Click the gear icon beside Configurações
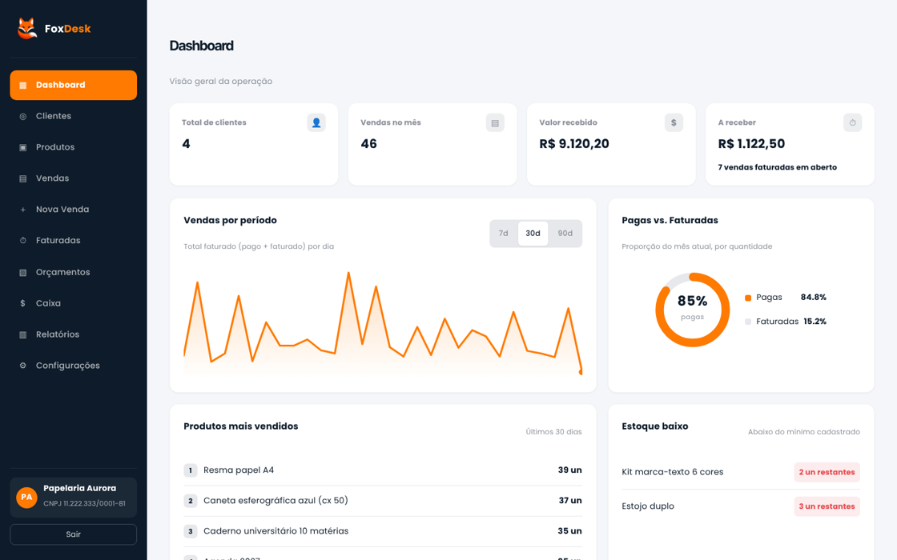Image resolution: width=897 pixels, height=560 pixels. (23, 366)
